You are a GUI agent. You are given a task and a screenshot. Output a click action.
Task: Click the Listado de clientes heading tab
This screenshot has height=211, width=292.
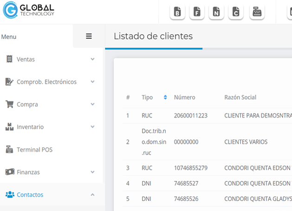coord(153,36)
